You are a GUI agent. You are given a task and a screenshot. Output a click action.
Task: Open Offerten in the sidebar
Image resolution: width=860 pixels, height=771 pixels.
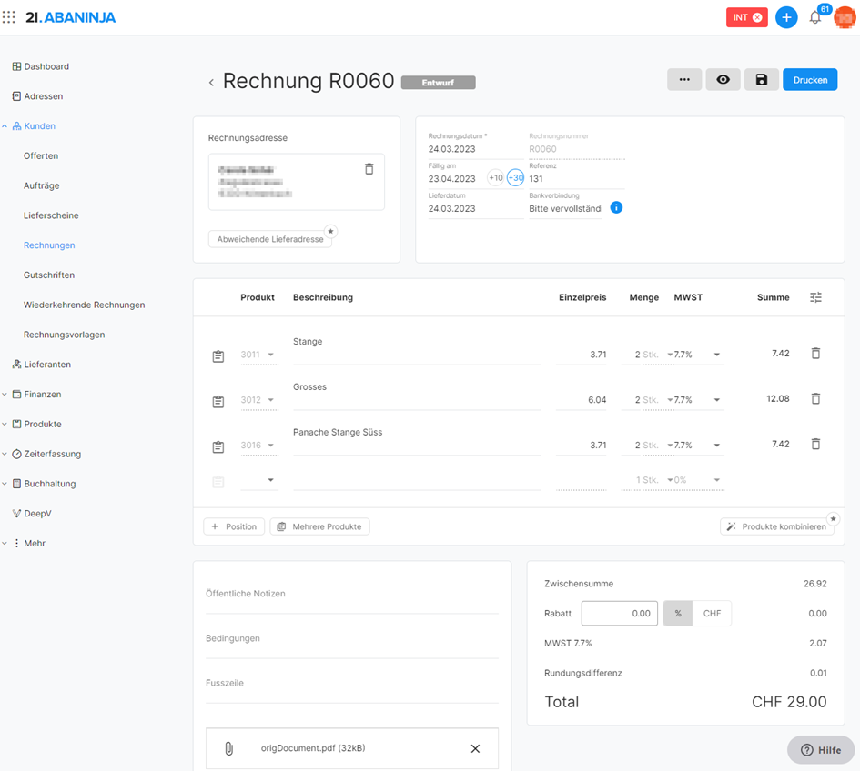point(41,156)
